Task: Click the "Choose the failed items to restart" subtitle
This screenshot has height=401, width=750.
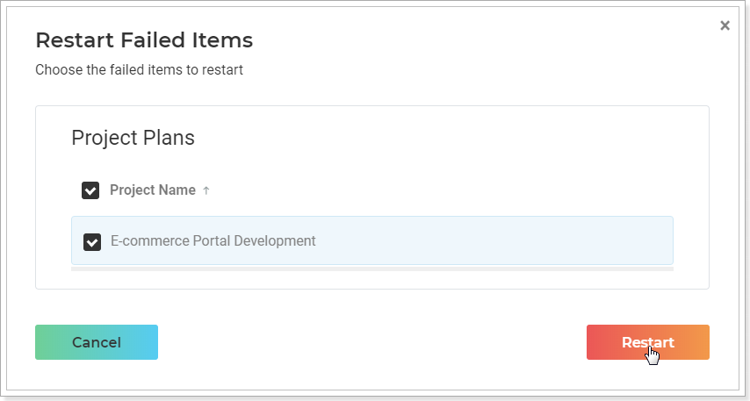Action: pos(139,70)
